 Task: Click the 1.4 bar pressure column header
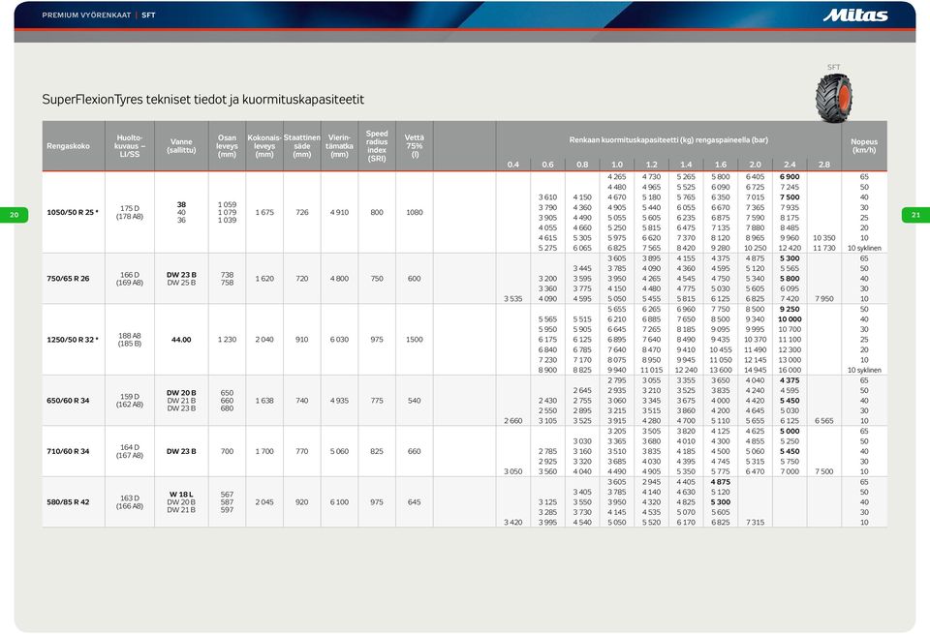click(686, 165)
